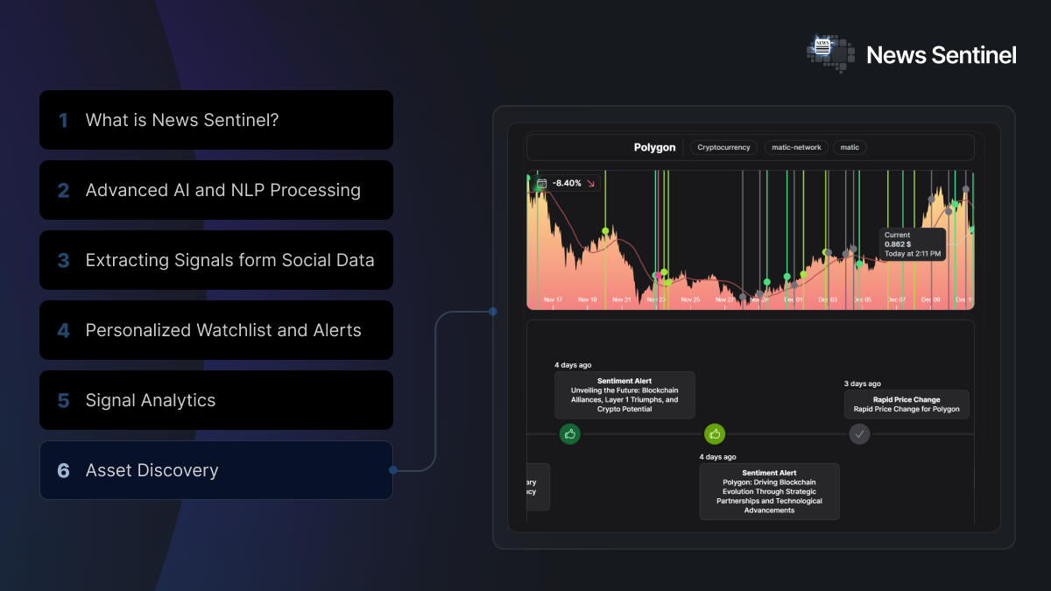
Task: Click the Dec 09 axis label
Action: pyautogui.click(x=930, y=299)
